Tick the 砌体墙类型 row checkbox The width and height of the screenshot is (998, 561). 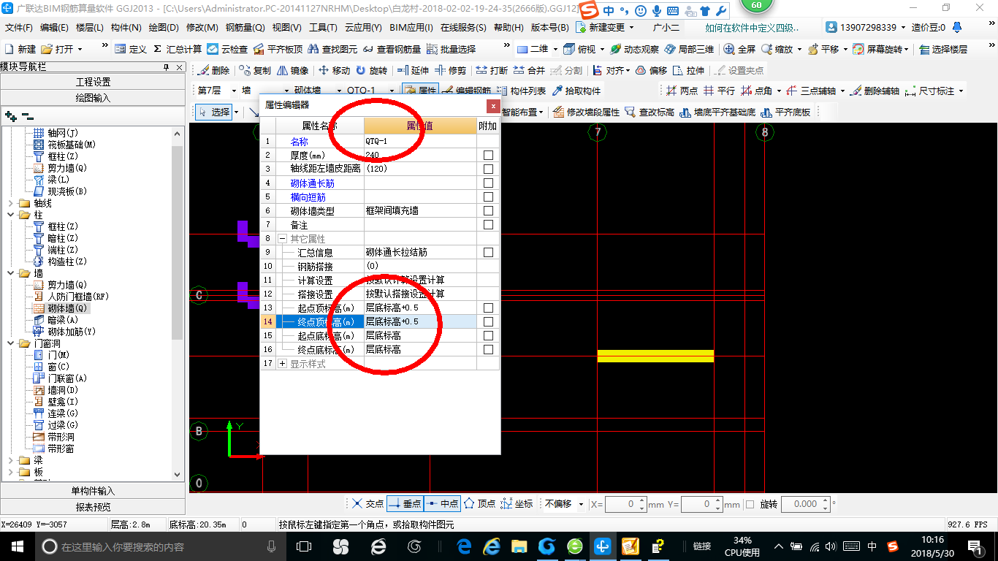click(488, 210)
